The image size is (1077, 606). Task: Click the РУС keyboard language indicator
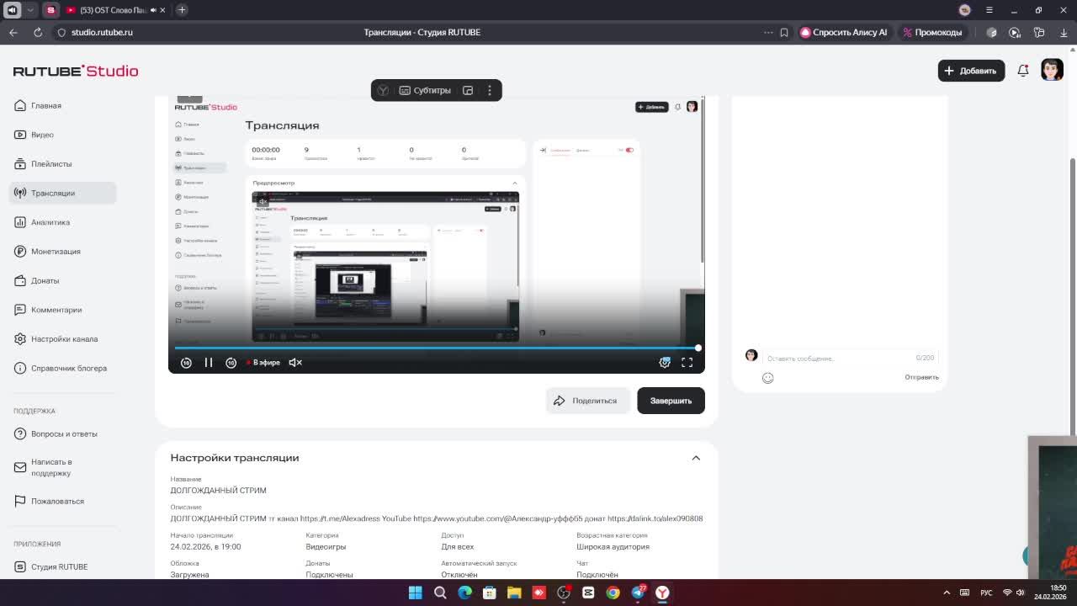(x=986, y=593)
